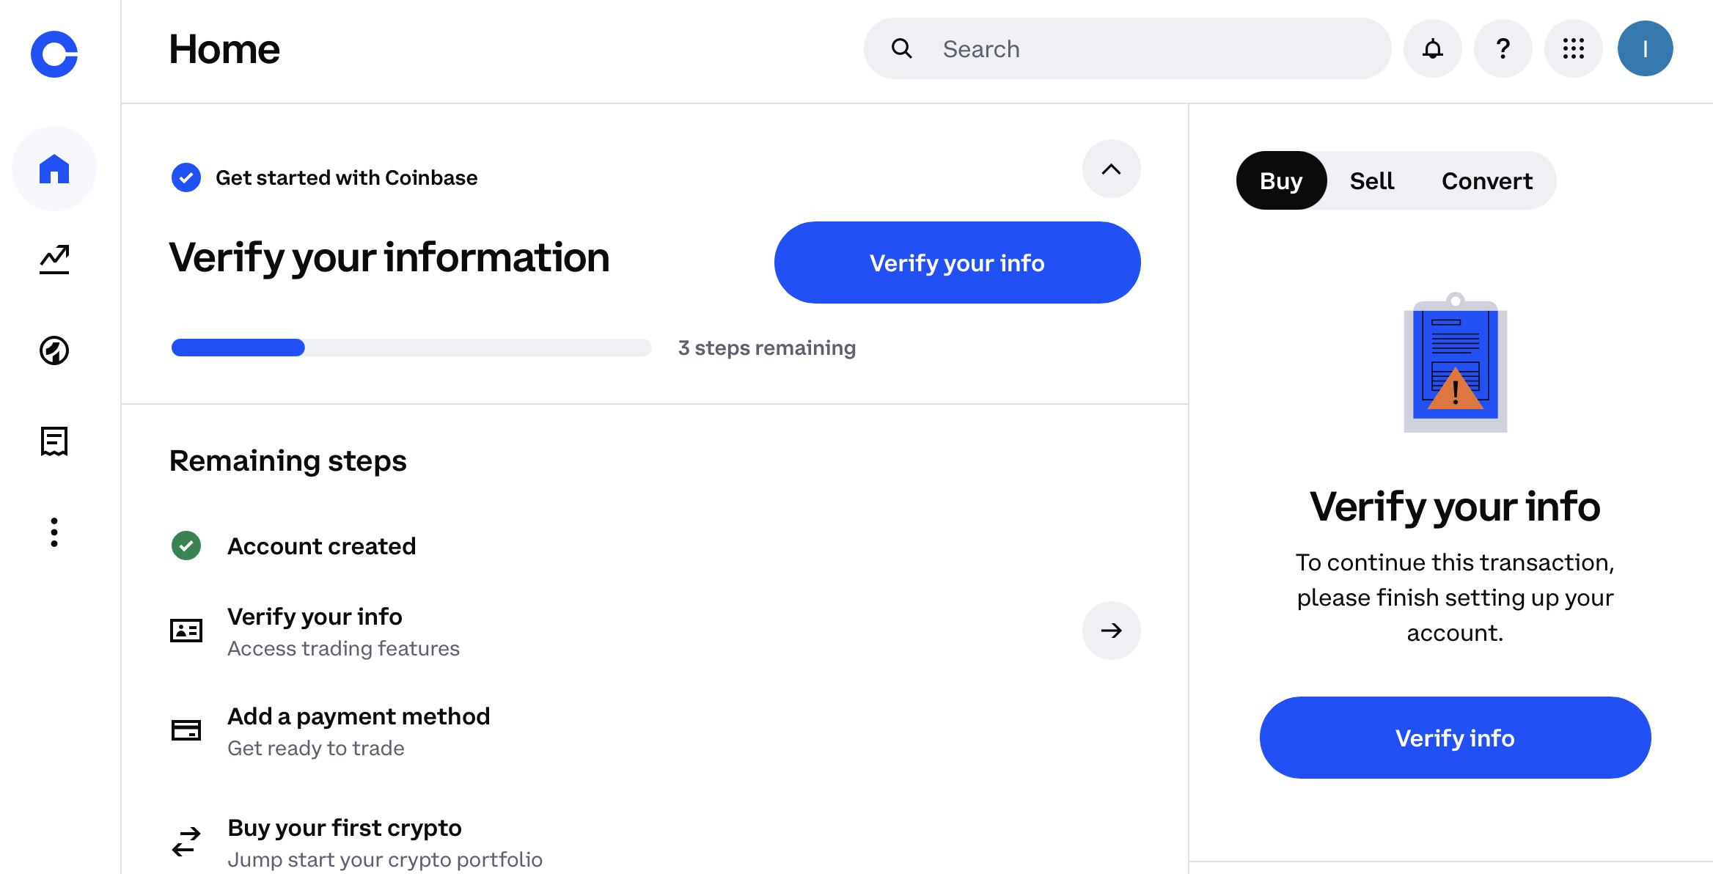Click the 'Verify your information' heading
The height and width of the screenshot is (874, 1713).
[x=389, y=258]
